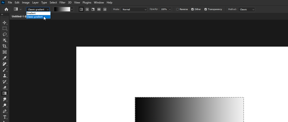288x122 pixels.
Task: Select the Lasso tool
Action: 4,34
